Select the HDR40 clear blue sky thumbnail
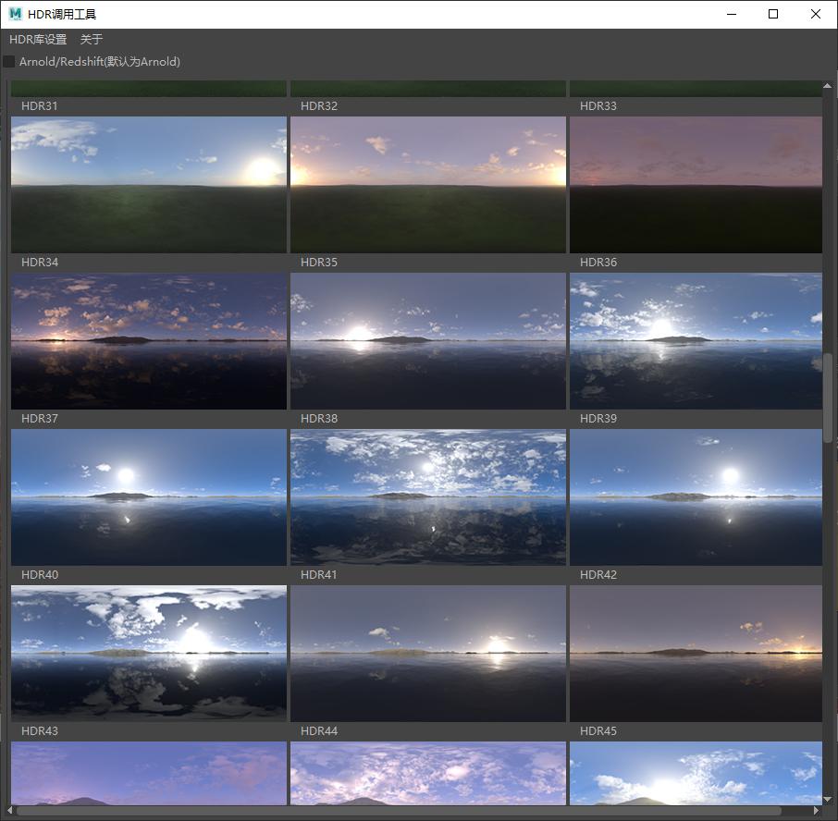The width and height of the screenshot is (838, 821). click(149, 496)
